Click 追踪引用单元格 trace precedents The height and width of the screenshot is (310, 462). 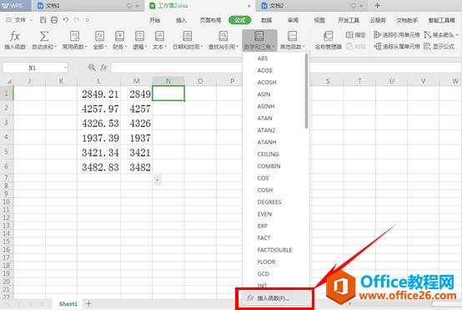(397, 35)
